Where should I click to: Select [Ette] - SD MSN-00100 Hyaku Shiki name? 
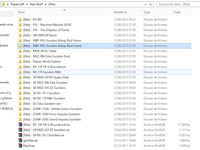click(46, 77)
